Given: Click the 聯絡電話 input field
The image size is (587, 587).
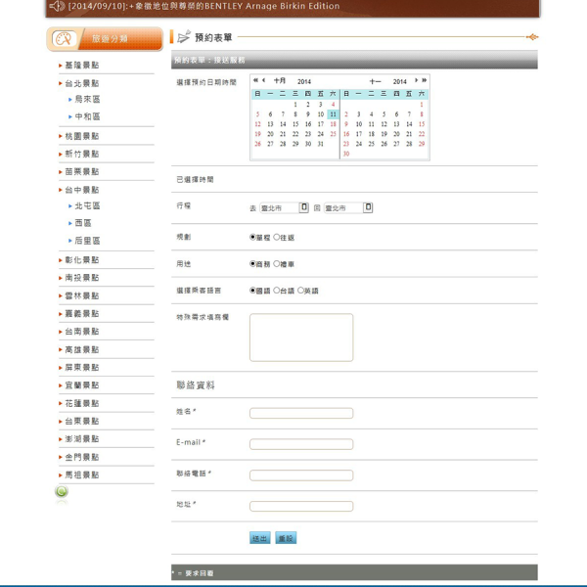Looking at the screenshot, I should click(x=301, y=475).
